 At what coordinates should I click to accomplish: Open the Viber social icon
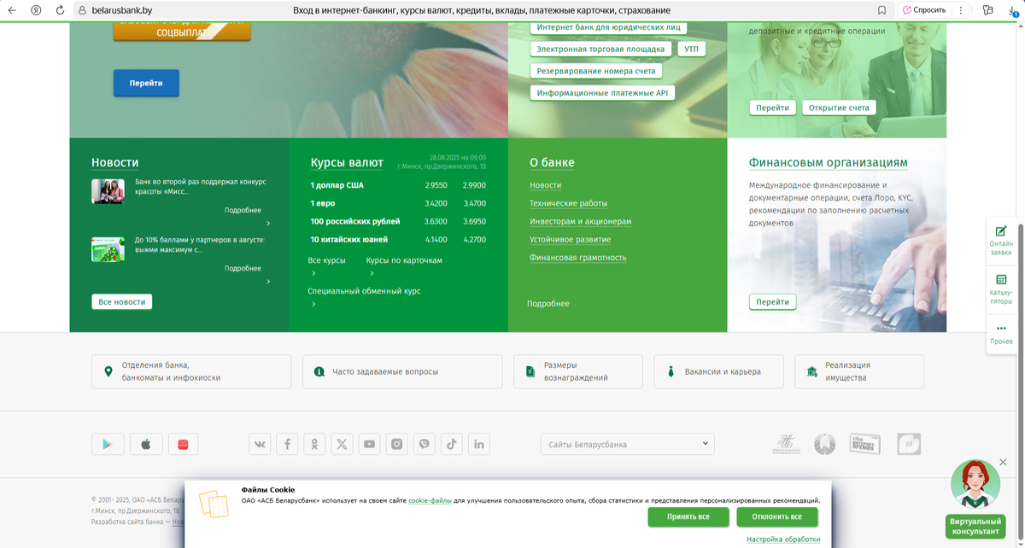tap(425, 444)
